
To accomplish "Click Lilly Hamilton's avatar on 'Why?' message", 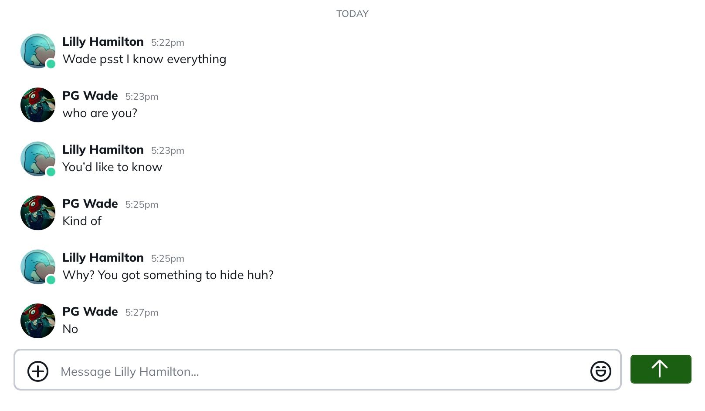I will click(38, 267).
